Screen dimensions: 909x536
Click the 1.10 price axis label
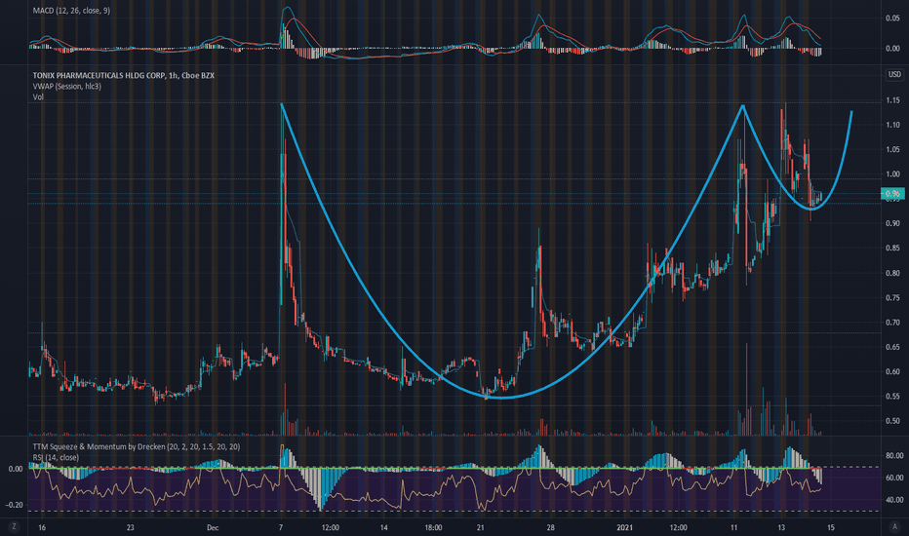(892, 125)
